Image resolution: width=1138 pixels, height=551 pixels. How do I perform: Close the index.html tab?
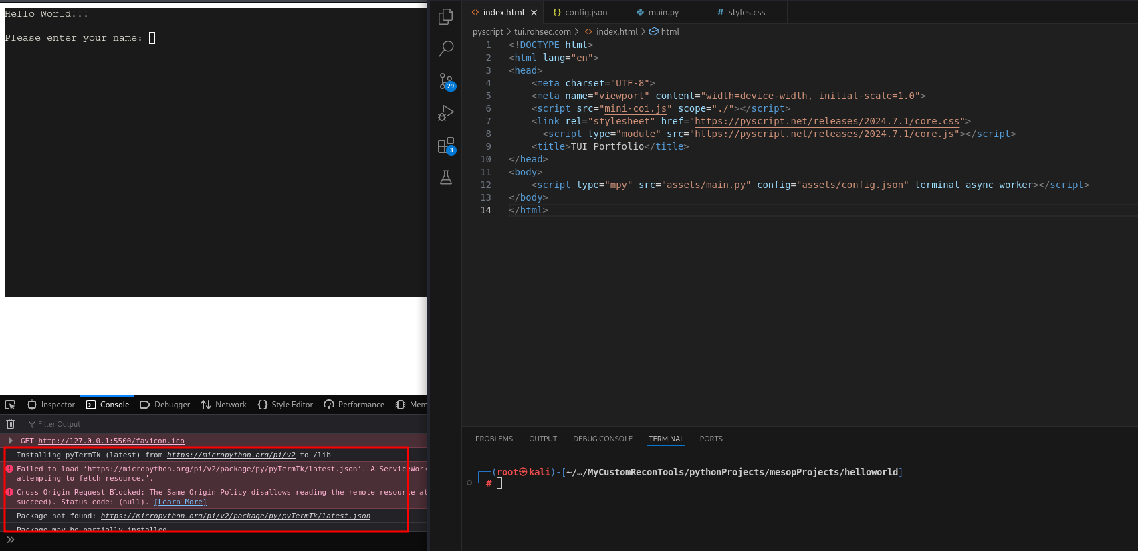[x=534, y=13]
